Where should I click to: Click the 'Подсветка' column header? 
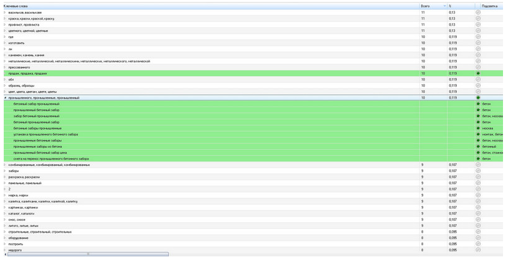pyautogui.click(x=489, y=6)
